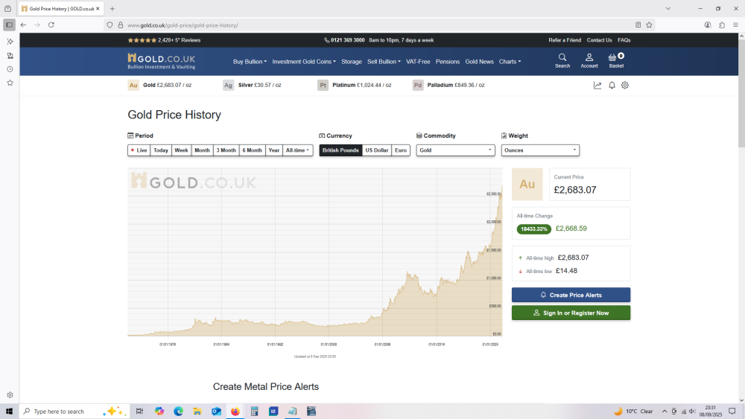Viewport: 745px width, 419px height.
Task: Open the Pensions menu item
Action: (448, 62)
